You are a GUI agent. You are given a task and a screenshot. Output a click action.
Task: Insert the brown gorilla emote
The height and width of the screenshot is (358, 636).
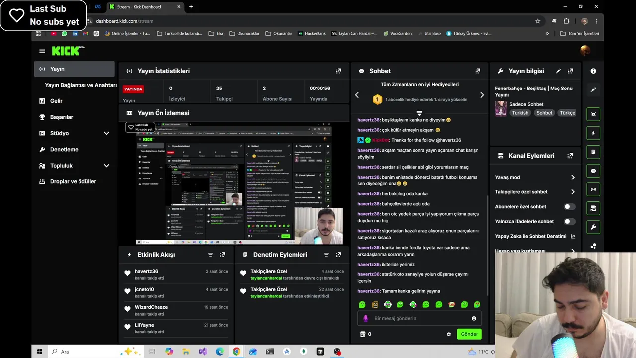[x=375, y=304]
